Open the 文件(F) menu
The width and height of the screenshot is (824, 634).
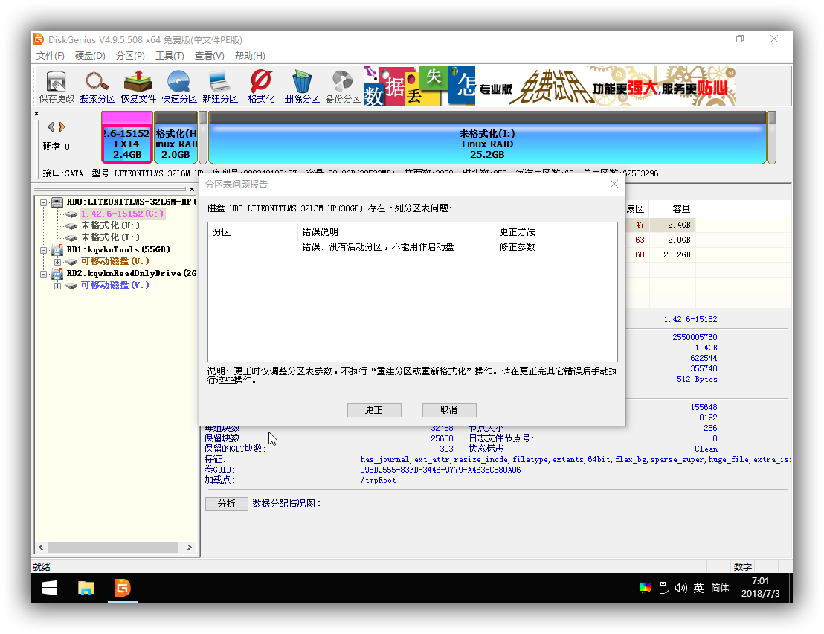pyautogui.click(x=51, y=56)
